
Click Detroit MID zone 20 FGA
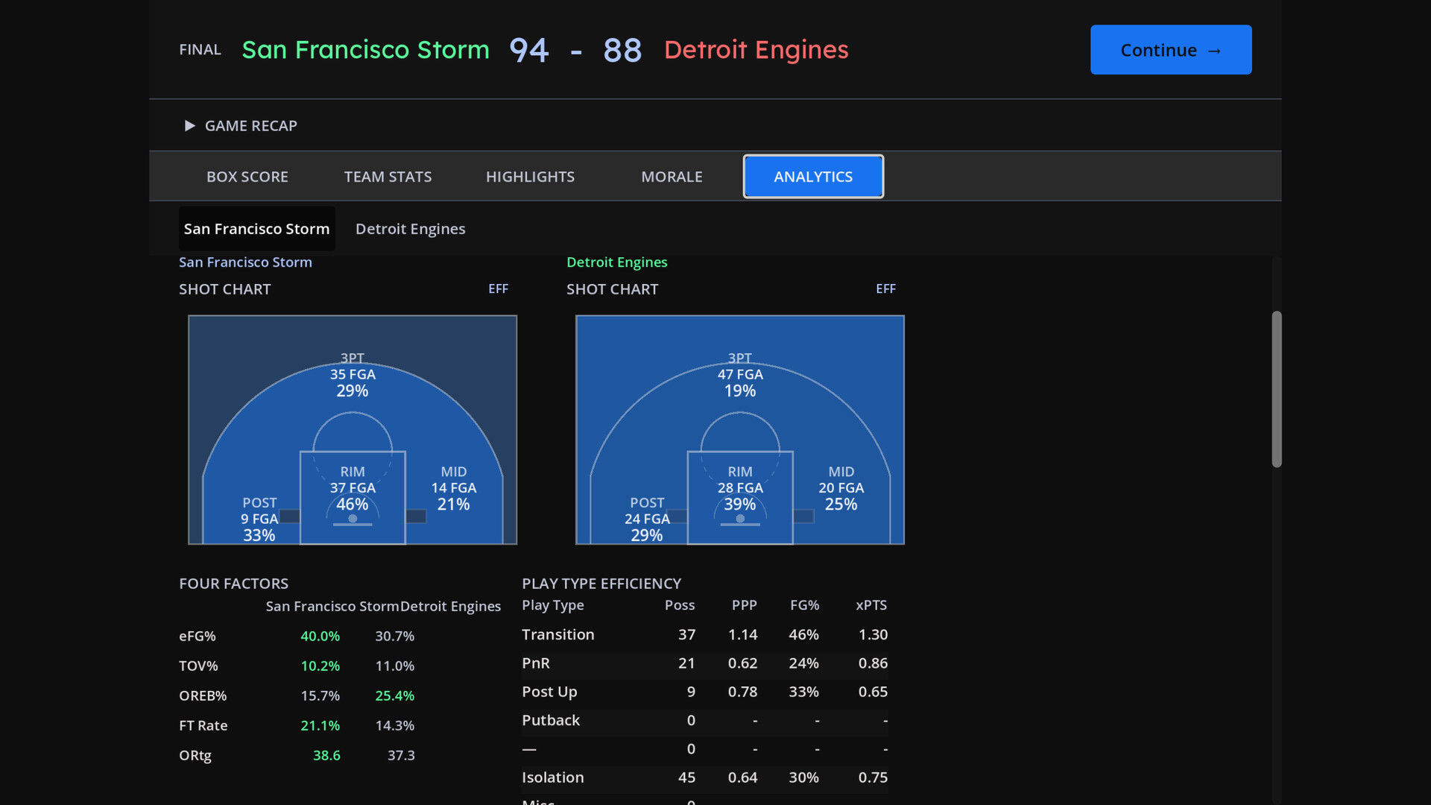(x=841, y=488)
